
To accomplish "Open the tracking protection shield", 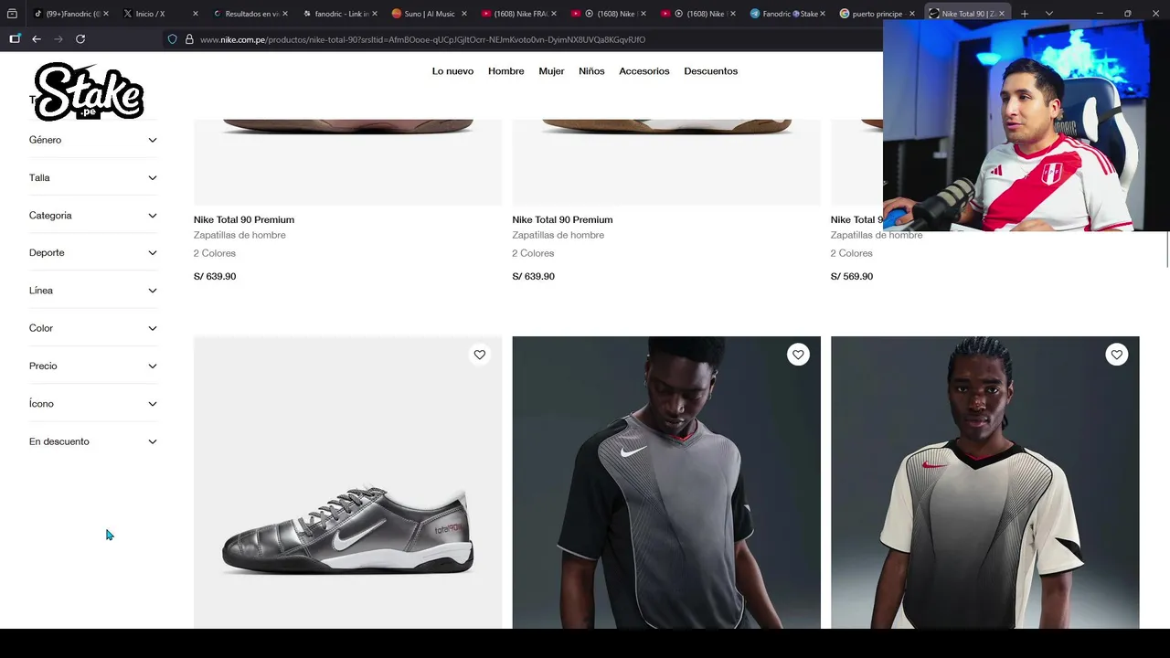I will [x=172, y=39].
